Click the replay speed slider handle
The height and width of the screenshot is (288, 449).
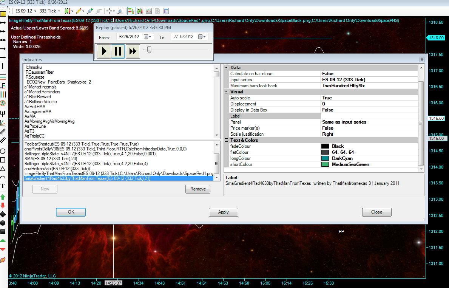(x=149, y=50)
